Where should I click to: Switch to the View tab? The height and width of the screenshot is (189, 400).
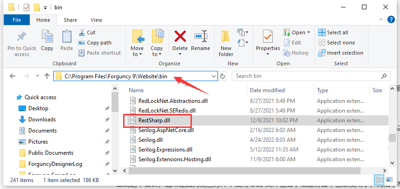point(97,20)
